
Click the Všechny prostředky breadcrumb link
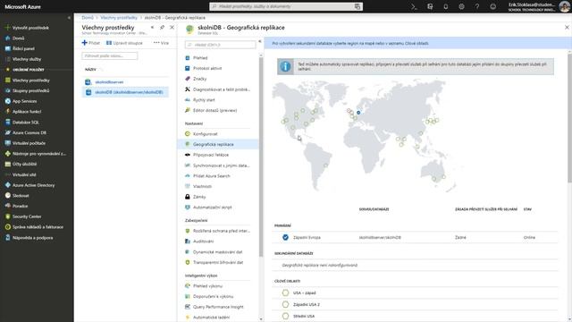coord(119,18)
